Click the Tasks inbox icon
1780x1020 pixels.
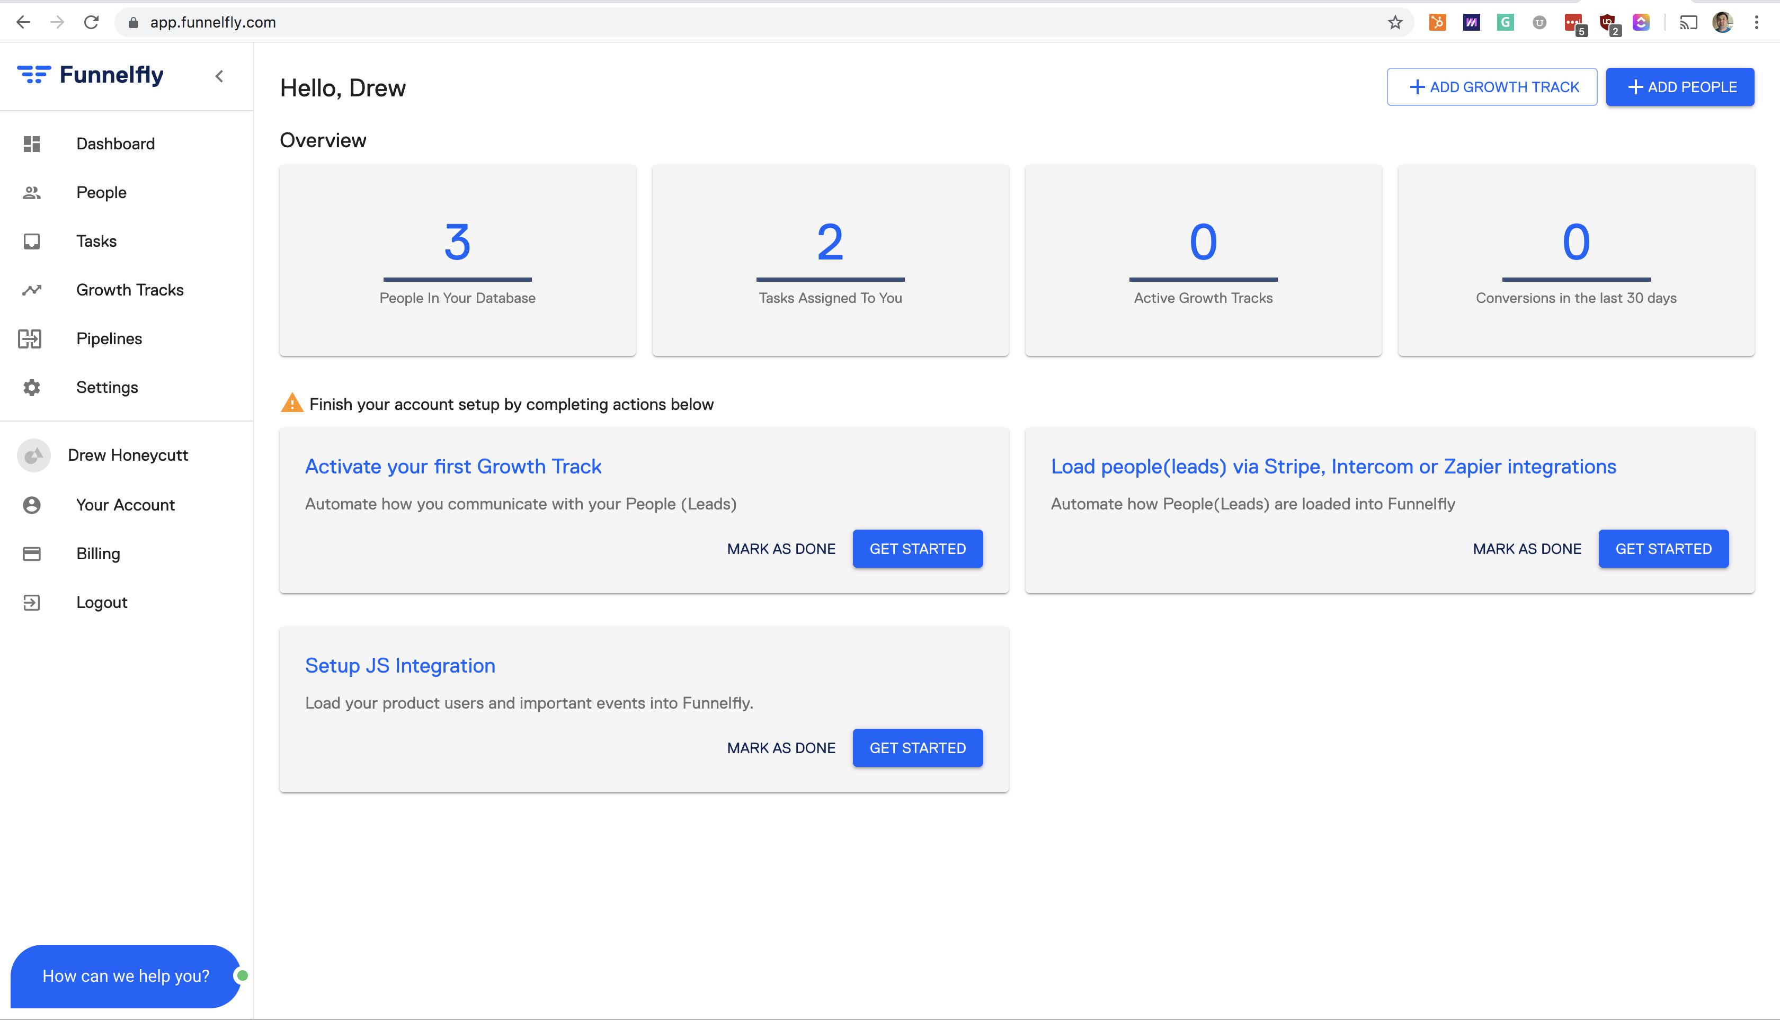32,241
